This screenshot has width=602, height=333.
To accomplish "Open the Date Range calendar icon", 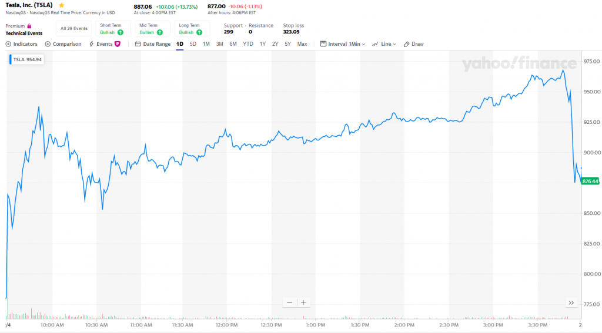I will 138,44.
